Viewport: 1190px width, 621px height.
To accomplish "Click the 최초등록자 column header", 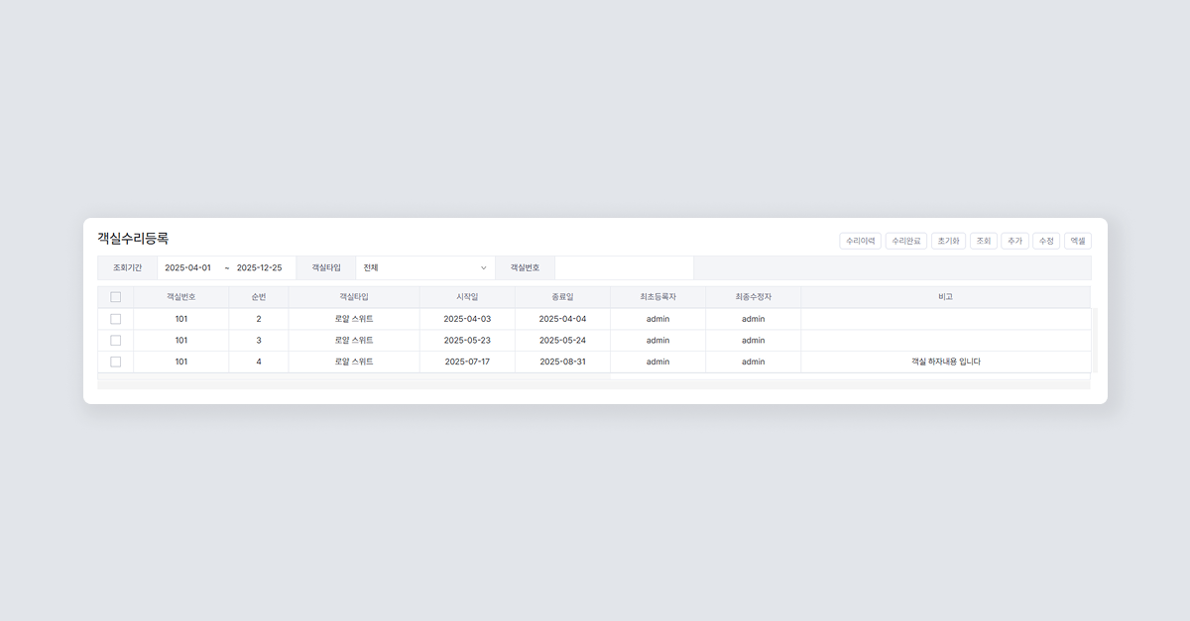I will pyautogui.click(x=657, y=297).
